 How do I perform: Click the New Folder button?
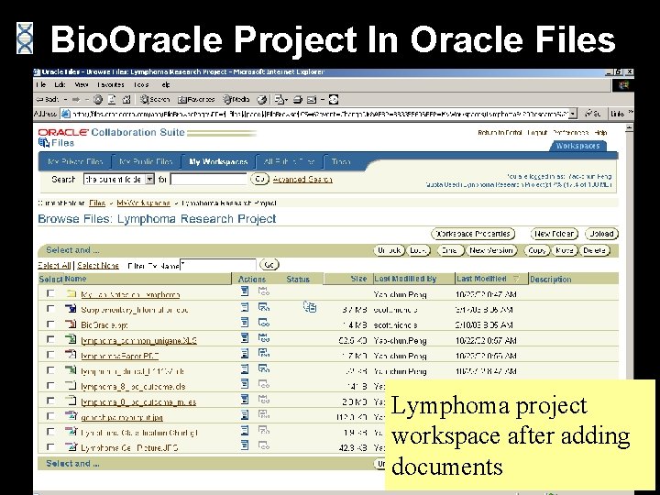point(554,234)
